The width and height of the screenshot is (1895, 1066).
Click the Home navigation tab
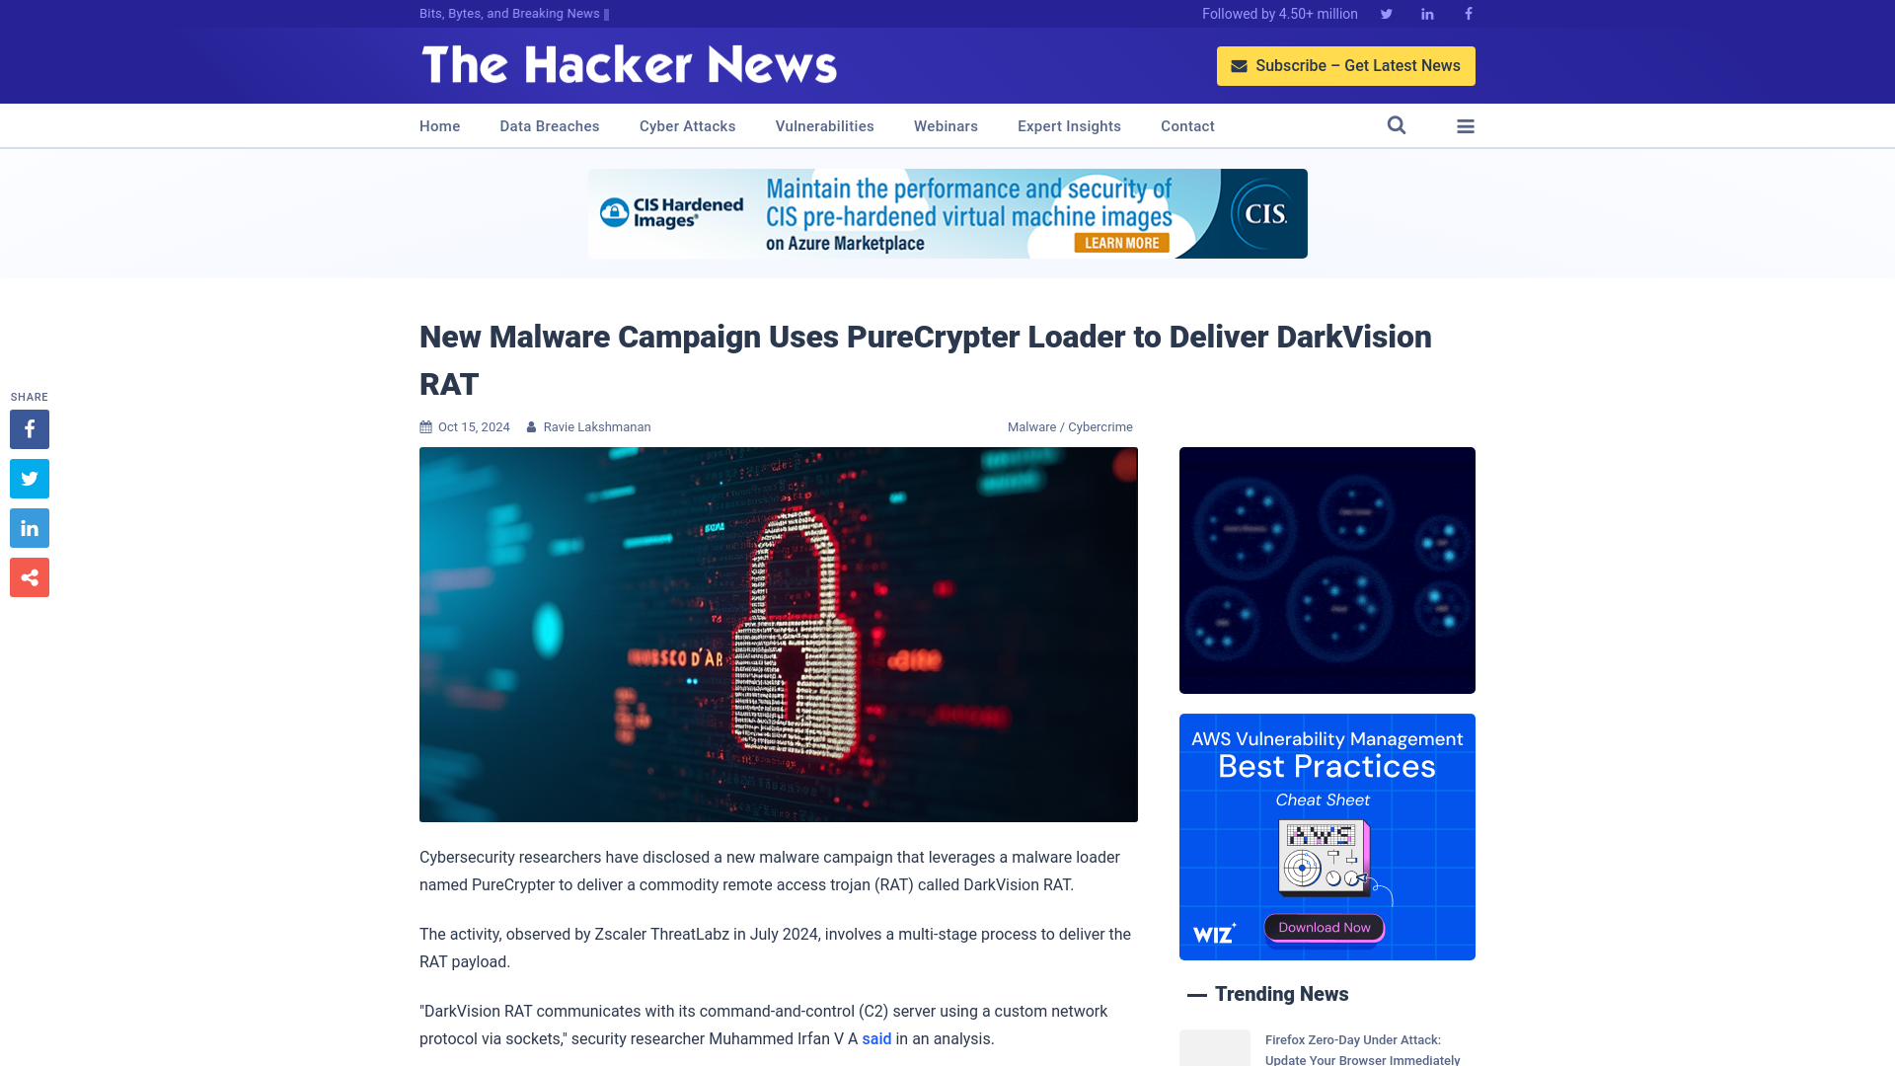coord(438,126)
